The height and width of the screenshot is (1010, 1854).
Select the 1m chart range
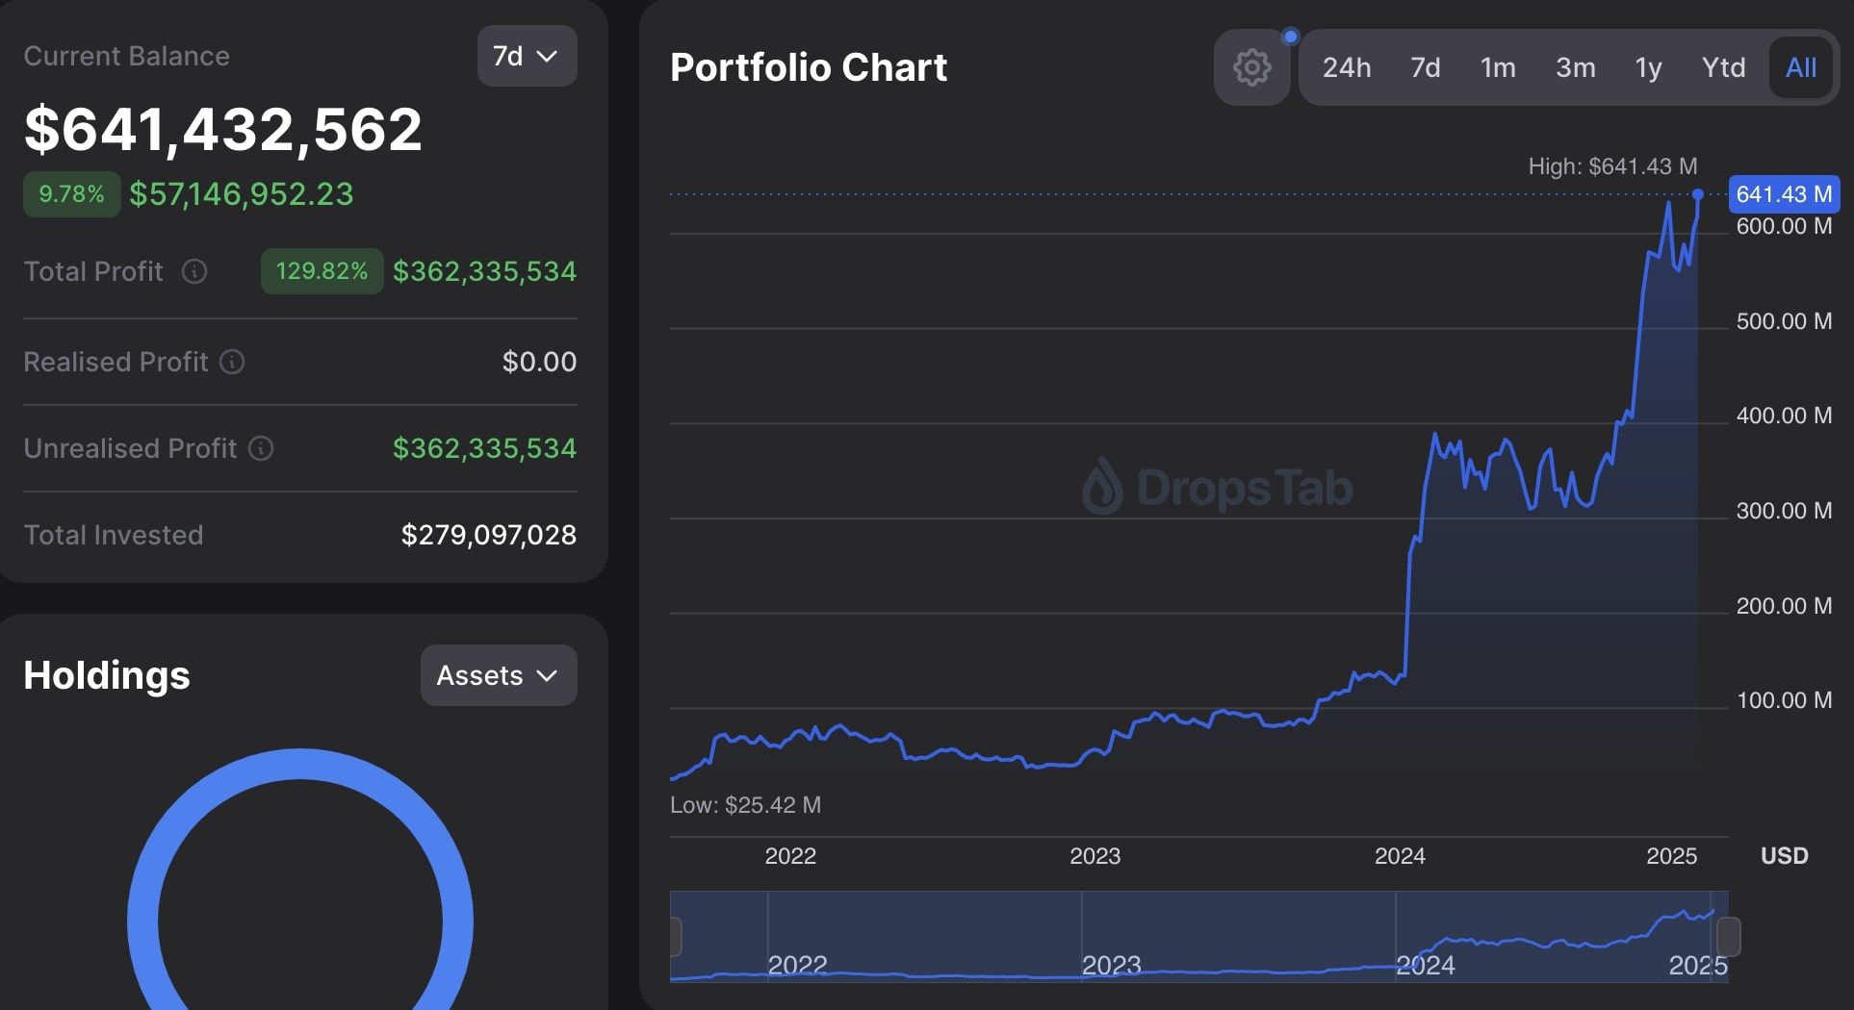(x=1498, y=67)
